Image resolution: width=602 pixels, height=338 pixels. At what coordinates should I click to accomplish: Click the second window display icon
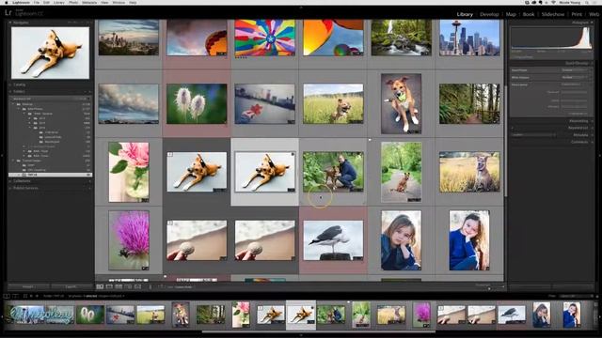click(16, 296)
